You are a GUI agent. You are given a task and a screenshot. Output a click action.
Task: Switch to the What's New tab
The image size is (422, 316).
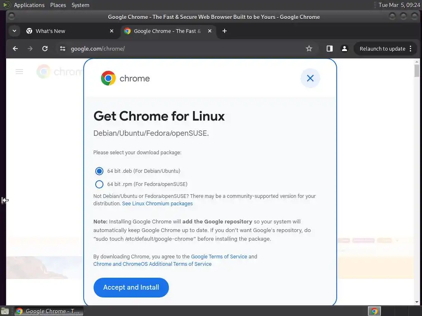click(x=70, y=31)
